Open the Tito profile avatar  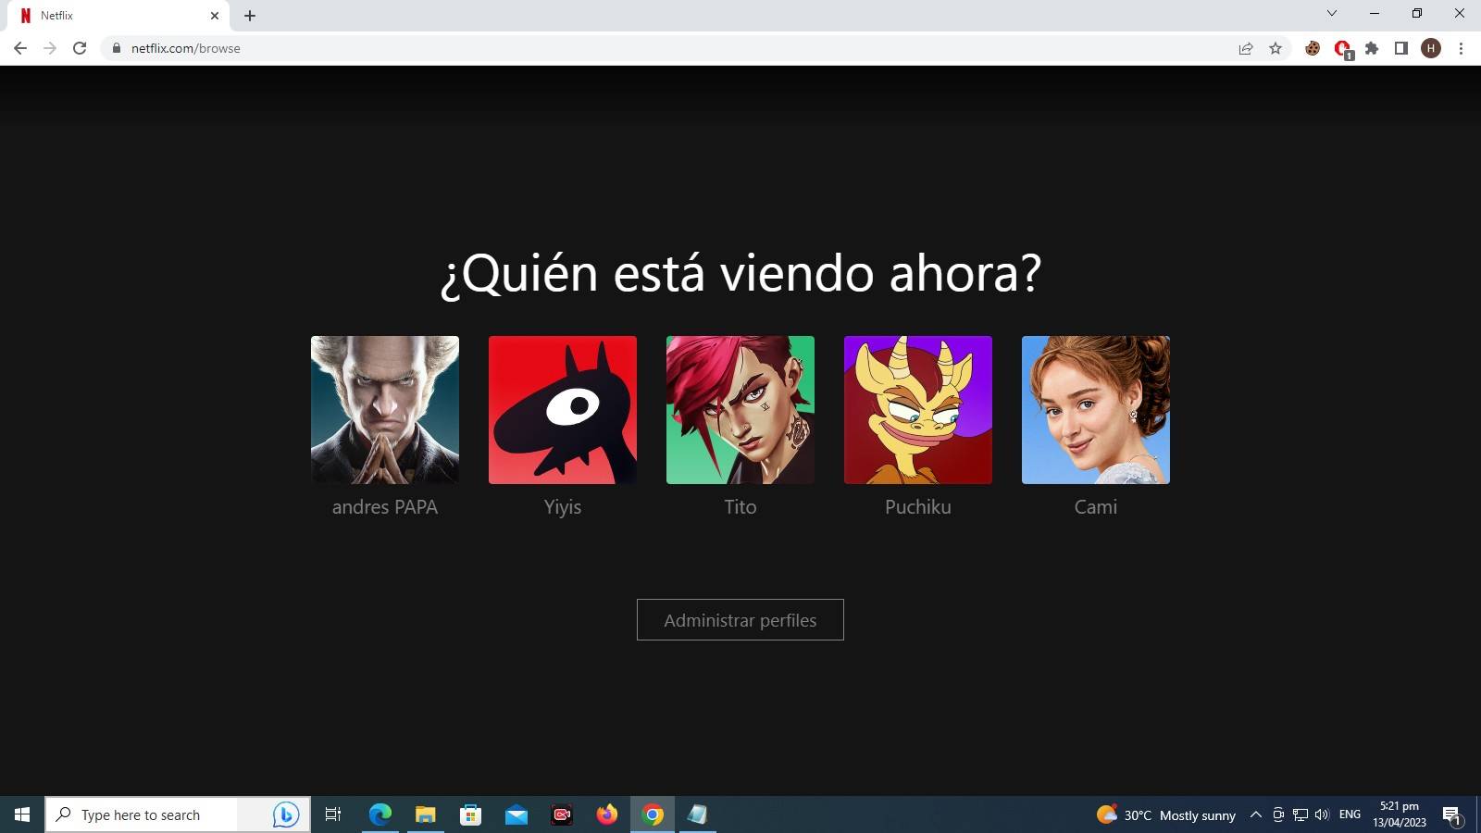740,410
